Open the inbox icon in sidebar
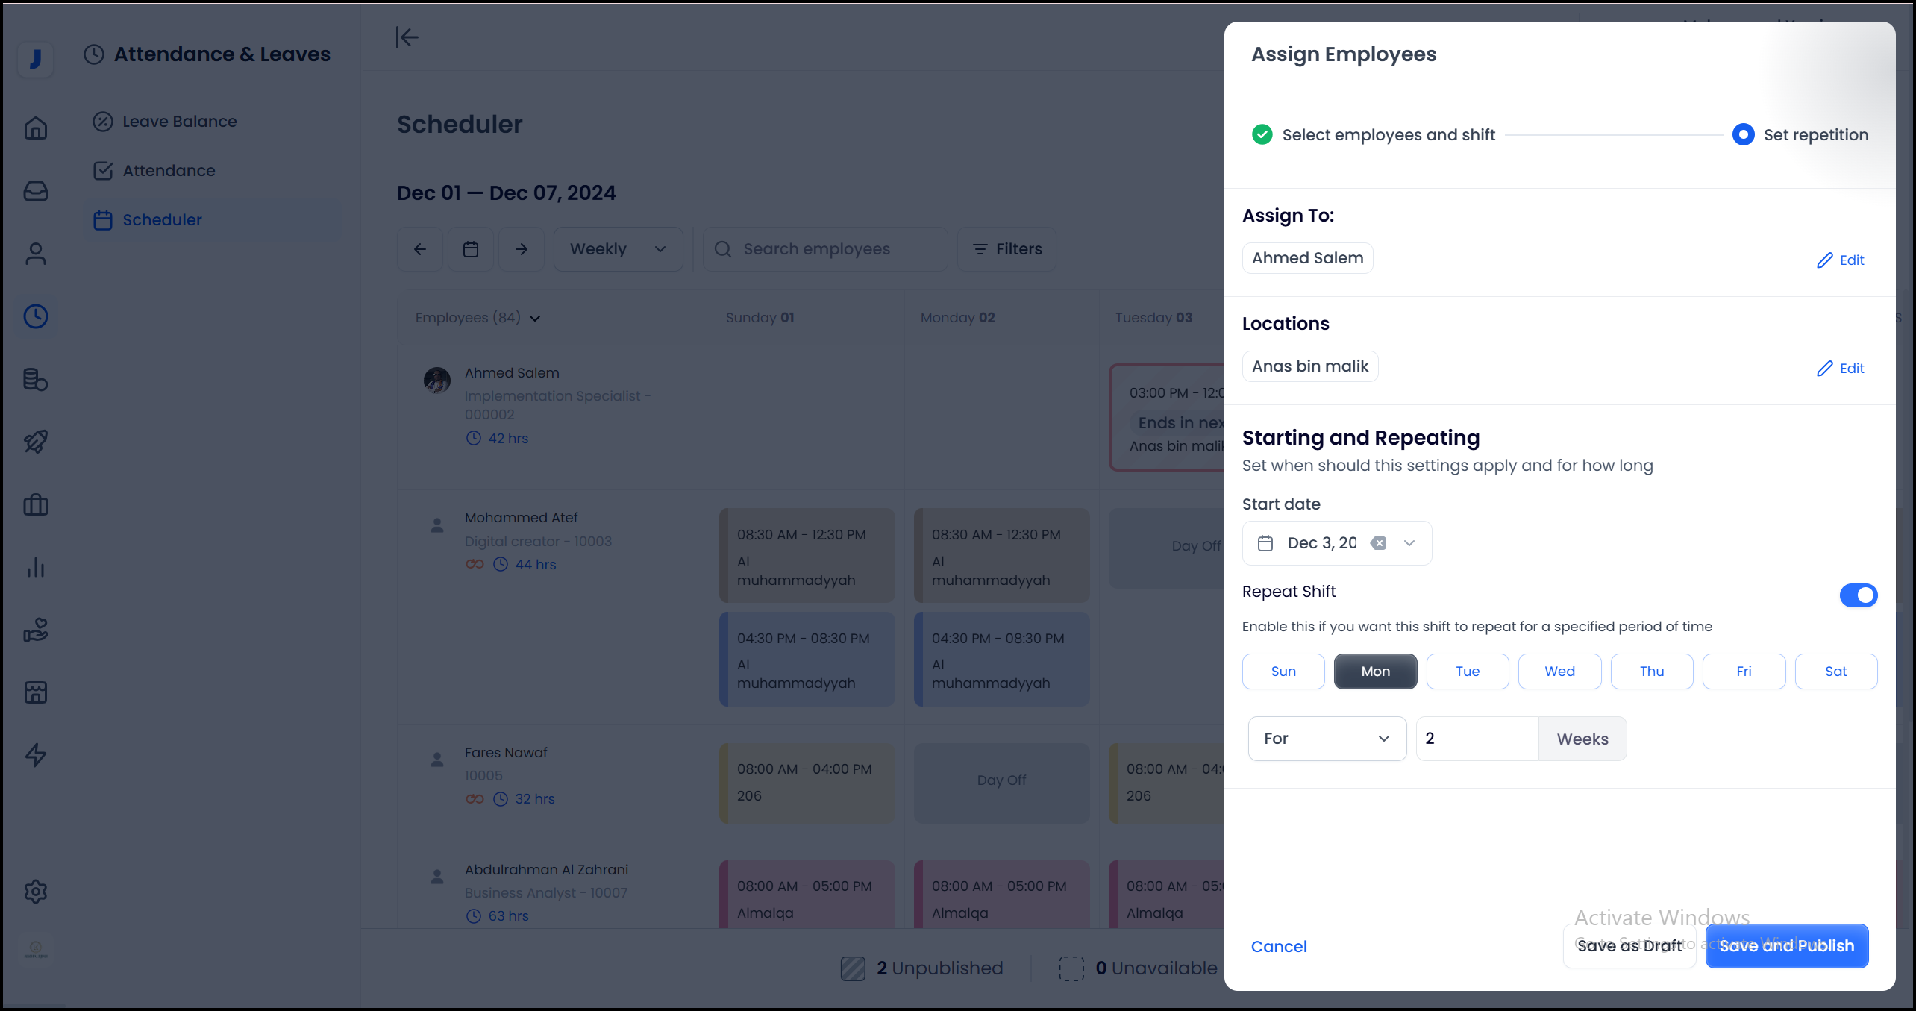The height and width of the screenshot is (1011, 1916). 35,191
